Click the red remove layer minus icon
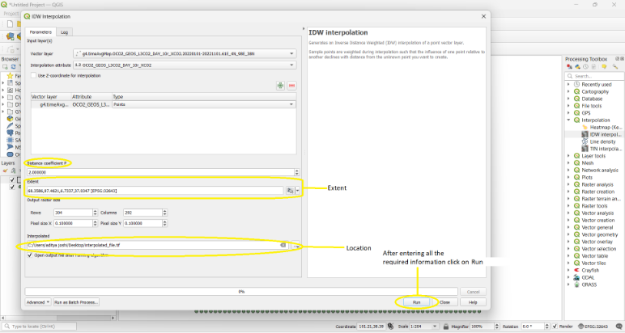Viewport: 625px width, 333px height. 291,86
